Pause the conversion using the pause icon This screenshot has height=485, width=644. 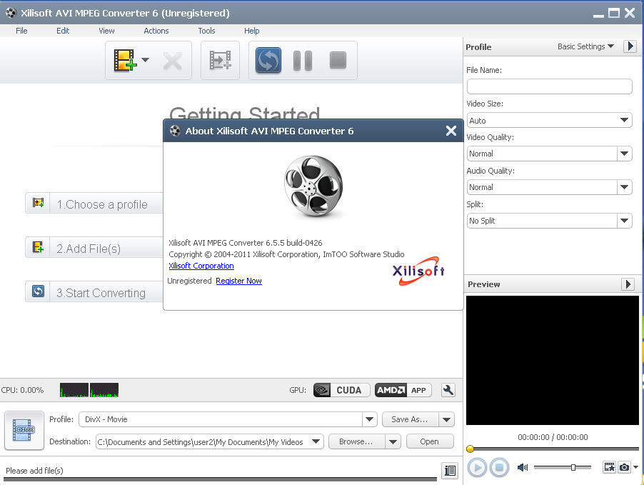[x=302, y=61]
